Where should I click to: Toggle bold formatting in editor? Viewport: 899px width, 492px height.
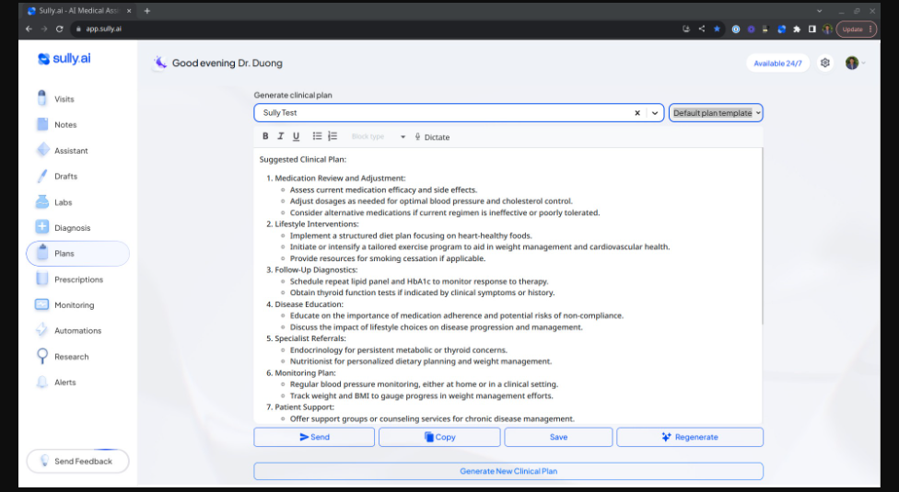tap(265, 136)
